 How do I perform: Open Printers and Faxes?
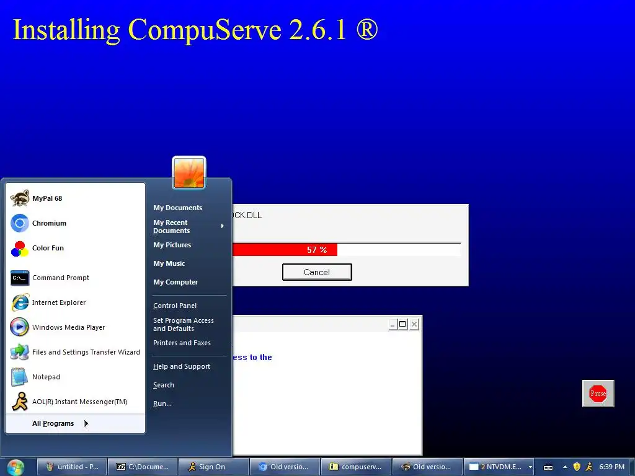tap(182, 343)
